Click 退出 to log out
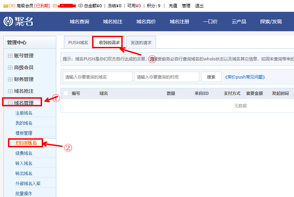This screenshot has height=197, width=294. tap(199, 6)
